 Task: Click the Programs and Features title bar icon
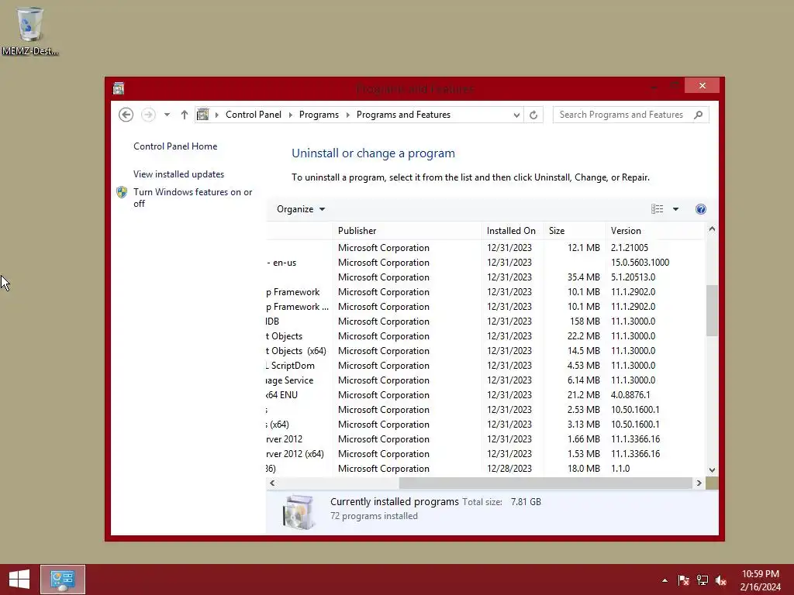(x=119, y=88)
